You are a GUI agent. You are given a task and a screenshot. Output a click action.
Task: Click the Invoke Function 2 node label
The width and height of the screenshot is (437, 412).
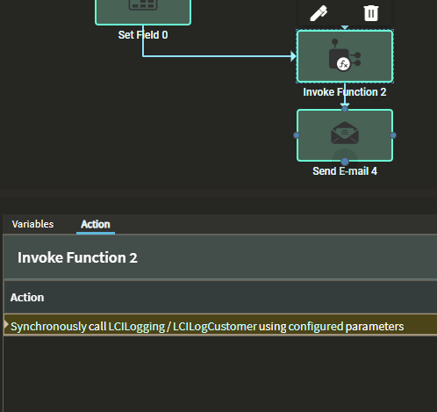pos(345,92)
